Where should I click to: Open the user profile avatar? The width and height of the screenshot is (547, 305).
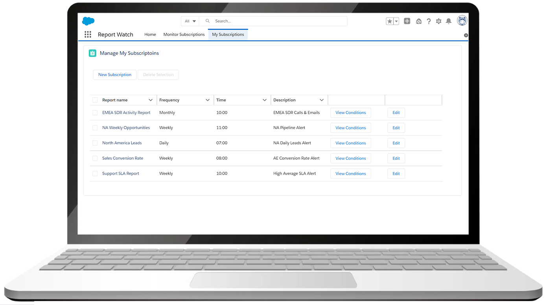click(462, 21)
